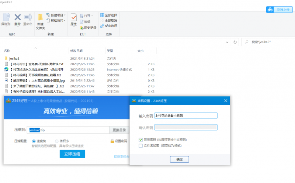The width and height of the screenshot is (295, 183).
Task: Select the 体积小 compression option
Action: pos(56,141)
